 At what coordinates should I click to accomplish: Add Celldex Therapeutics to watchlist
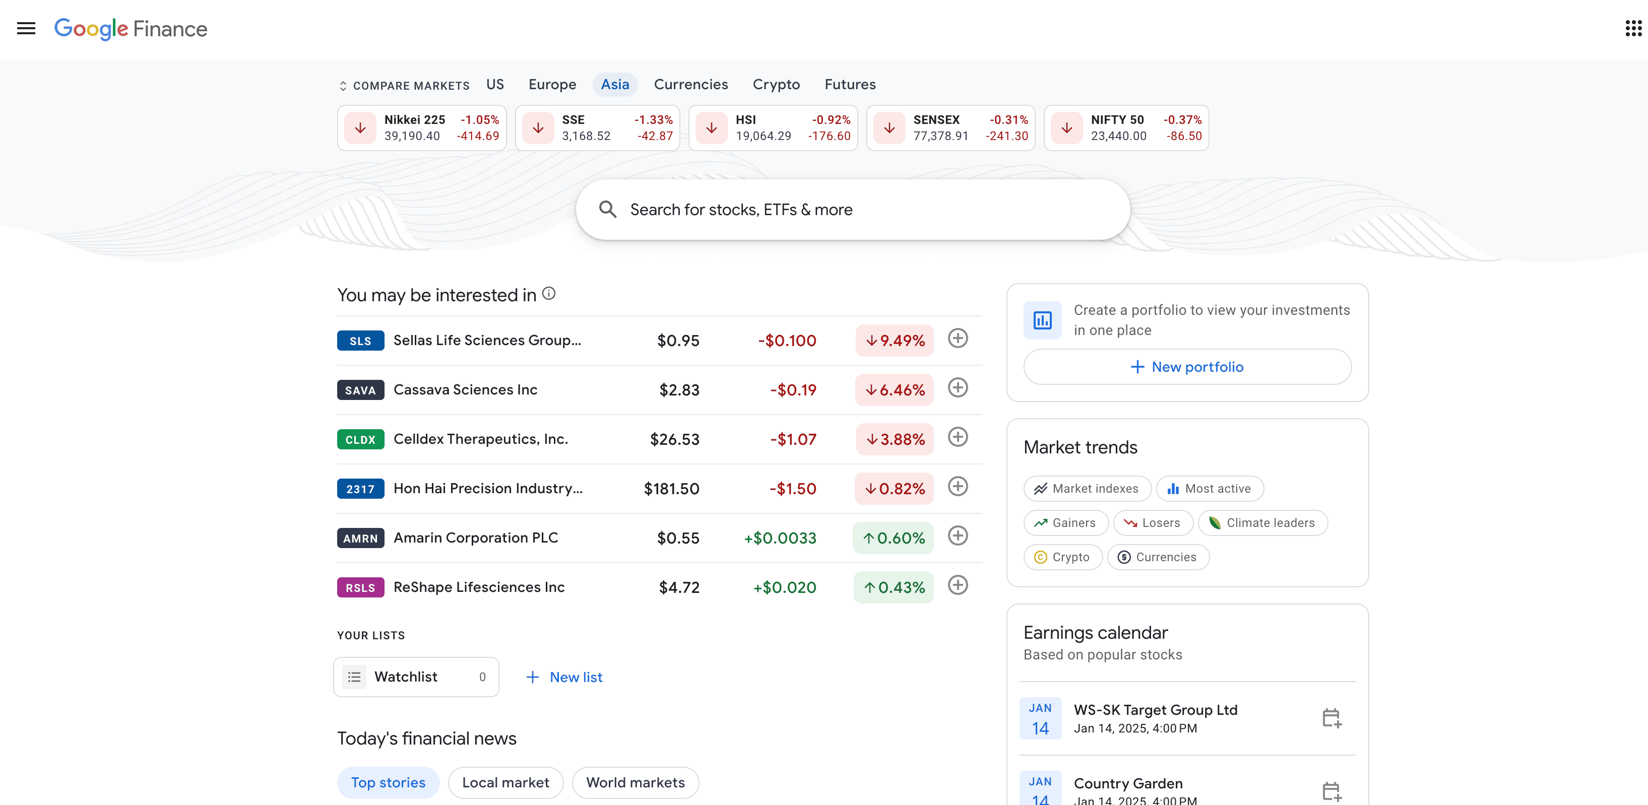click(x=957, y=438)
